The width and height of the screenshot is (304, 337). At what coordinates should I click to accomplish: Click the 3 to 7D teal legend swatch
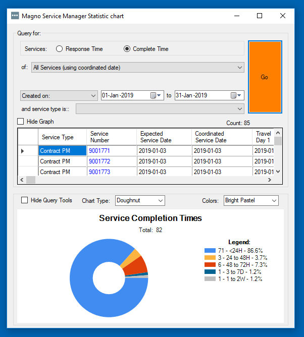210,271
